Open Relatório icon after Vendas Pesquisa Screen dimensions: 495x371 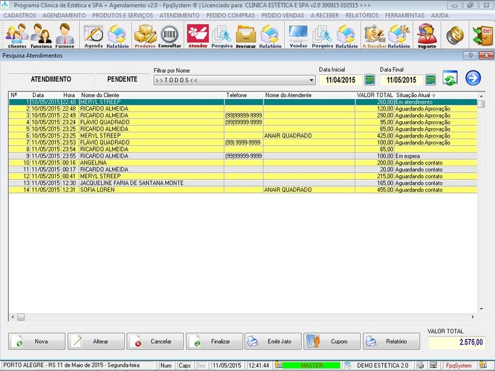click(x=346, y=35)
